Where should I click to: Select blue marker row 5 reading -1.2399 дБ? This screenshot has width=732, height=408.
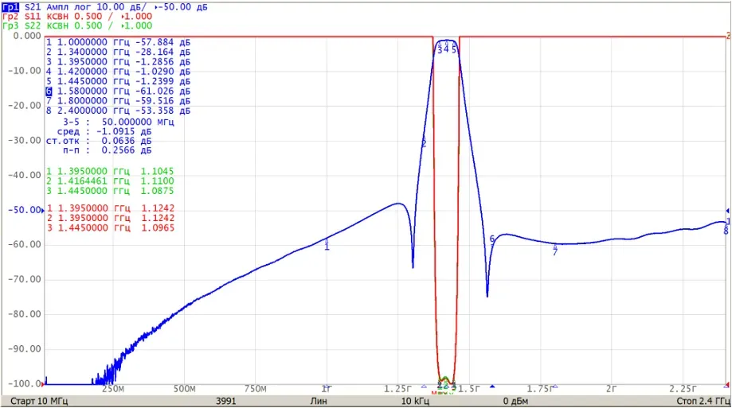[118, 82]
